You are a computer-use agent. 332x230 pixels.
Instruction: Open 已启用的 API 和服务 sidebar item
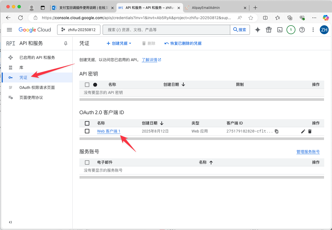pyautogui.click(x=37, y=58)
